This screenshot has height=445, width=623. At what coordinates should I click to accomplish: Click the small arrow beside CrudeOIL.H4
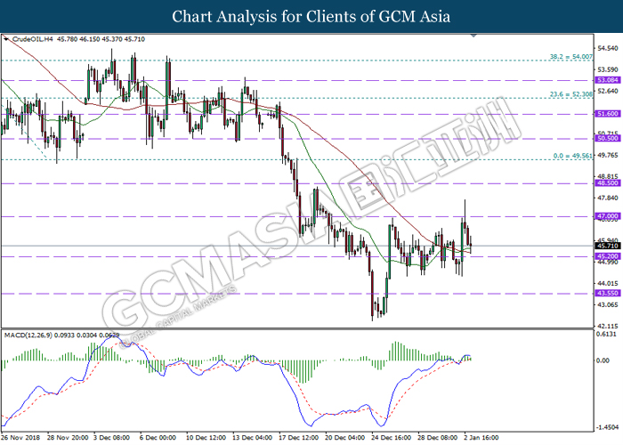click(5, 39)
